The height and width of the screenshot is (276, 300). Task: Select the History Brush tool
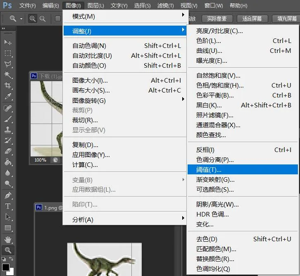click(8, 140)
